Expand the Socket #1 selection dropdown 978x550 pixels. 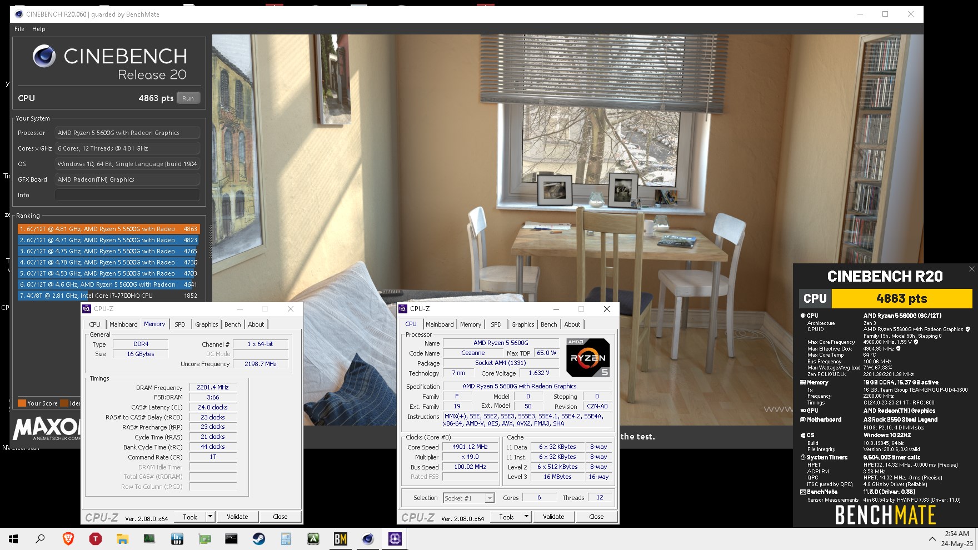tap(489, 498)
